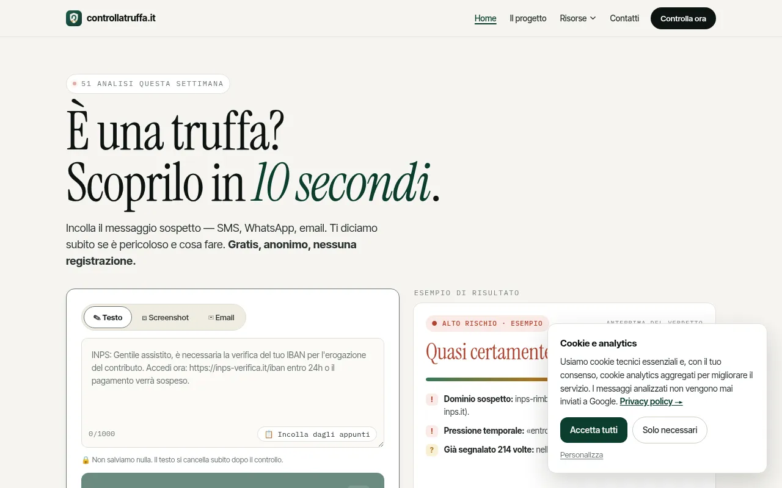Viewport: 782px width, 488px height.
Task: Click the large green submit button below textarea
Action: point(233,480)
